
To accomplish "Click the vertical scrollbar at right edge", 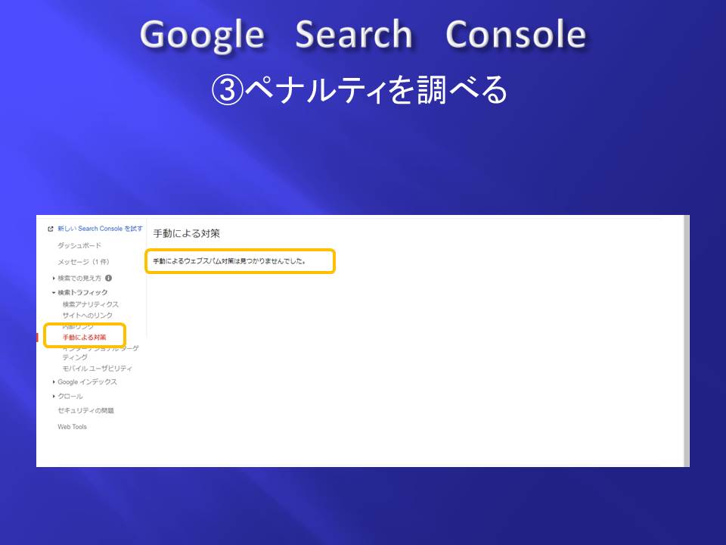I will click(687, 341).
